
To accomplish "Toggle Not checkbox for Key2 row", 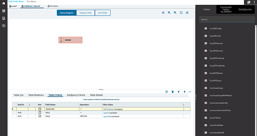I will coord(40,116).
